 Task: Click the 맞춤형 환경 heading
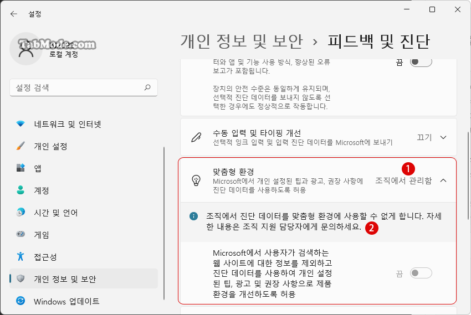[x=233, y=172]
